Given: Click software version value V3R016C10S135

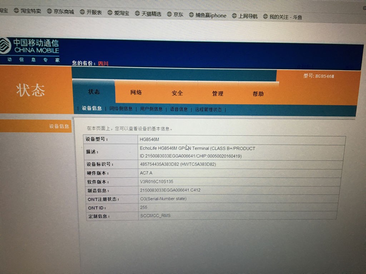Looking at the screenshot, I should (157, 182).
